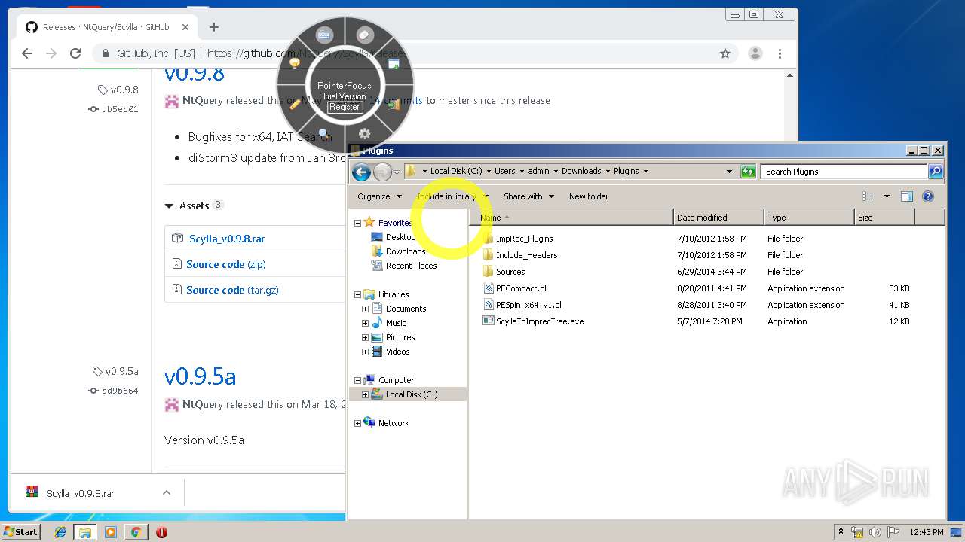Select the Sources folder
This screenshot has width=965, height=542.
[x=510, y=272]
